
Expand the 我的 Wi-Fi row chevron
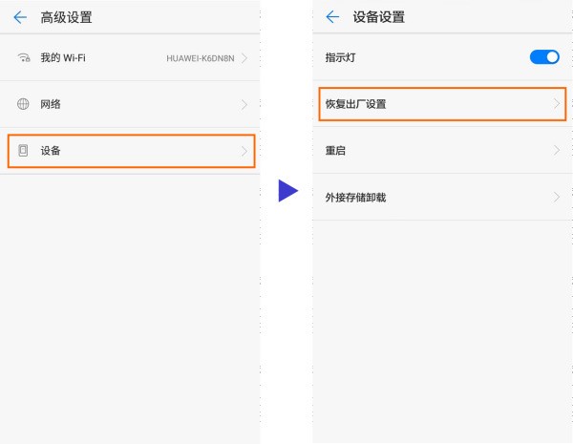tap(244, 58)
